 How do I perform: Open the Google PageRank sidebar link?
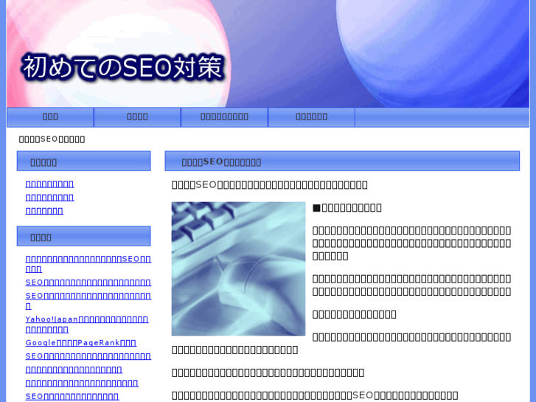[x=81, y=343]
